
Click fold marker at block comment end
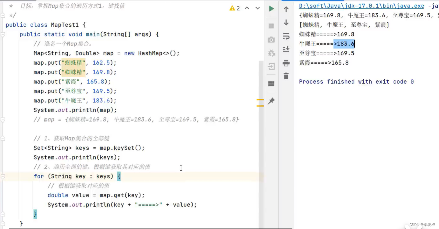point(3,15)
